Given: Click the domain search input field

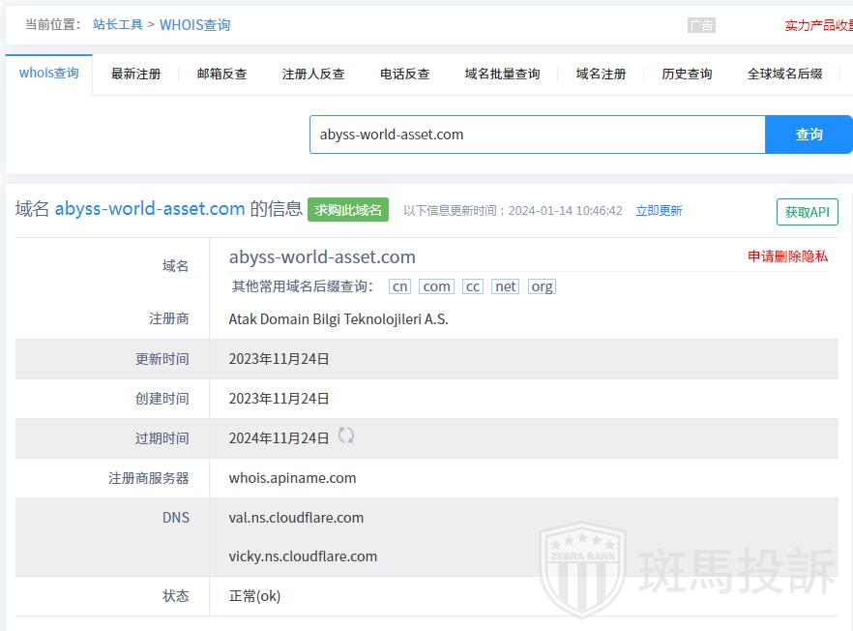Looking at the screenshot, I should tap(537, 135).
